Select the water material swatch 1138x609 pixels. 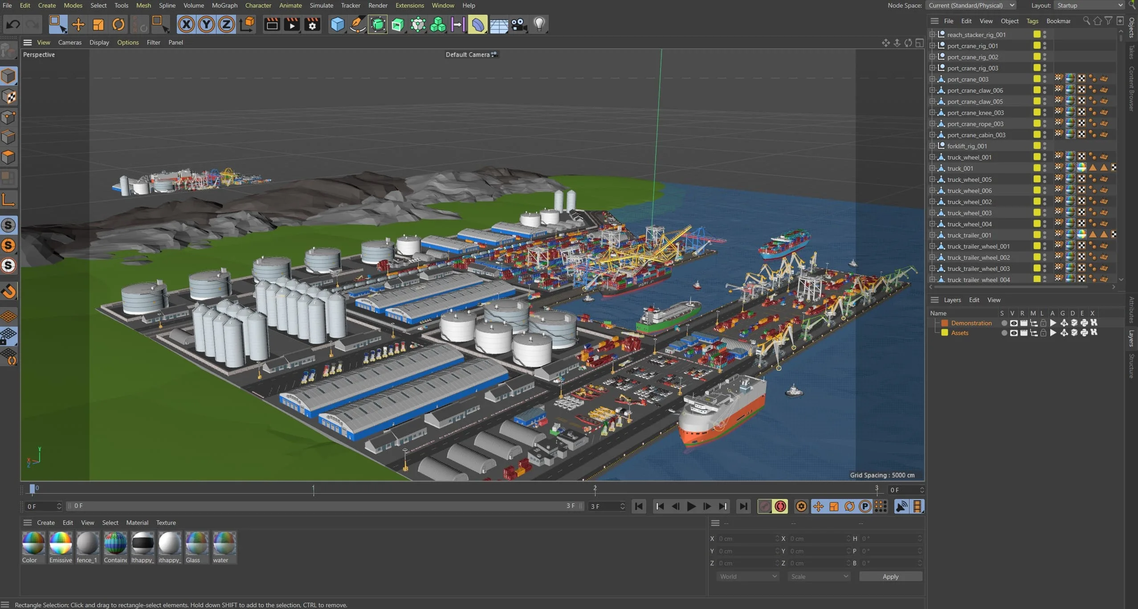tap(224, 548)
